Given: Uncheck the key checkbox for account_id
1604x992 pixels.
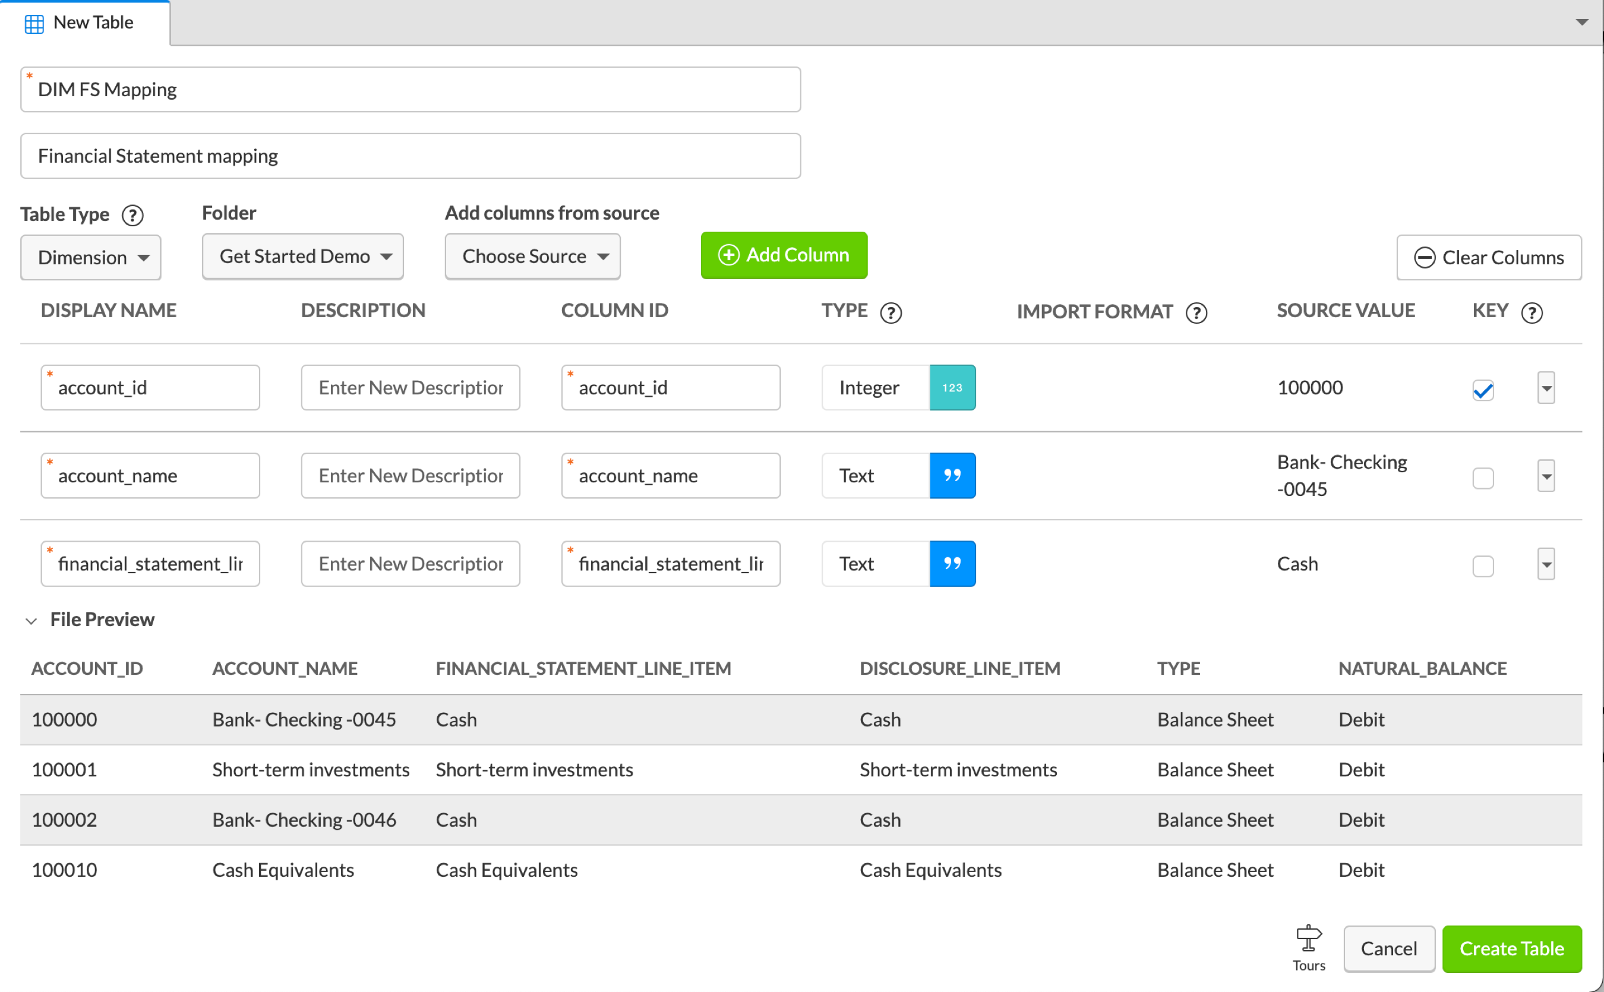Looking at the screenshot, I should [1483, 390].
